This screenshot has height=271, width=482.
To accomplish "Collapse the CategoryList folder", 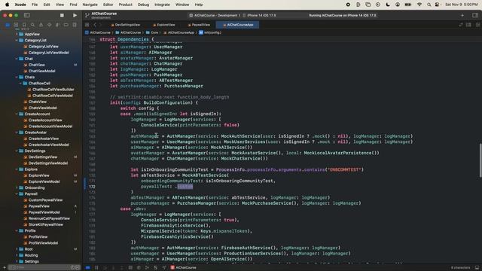I will tap(17, 40).
